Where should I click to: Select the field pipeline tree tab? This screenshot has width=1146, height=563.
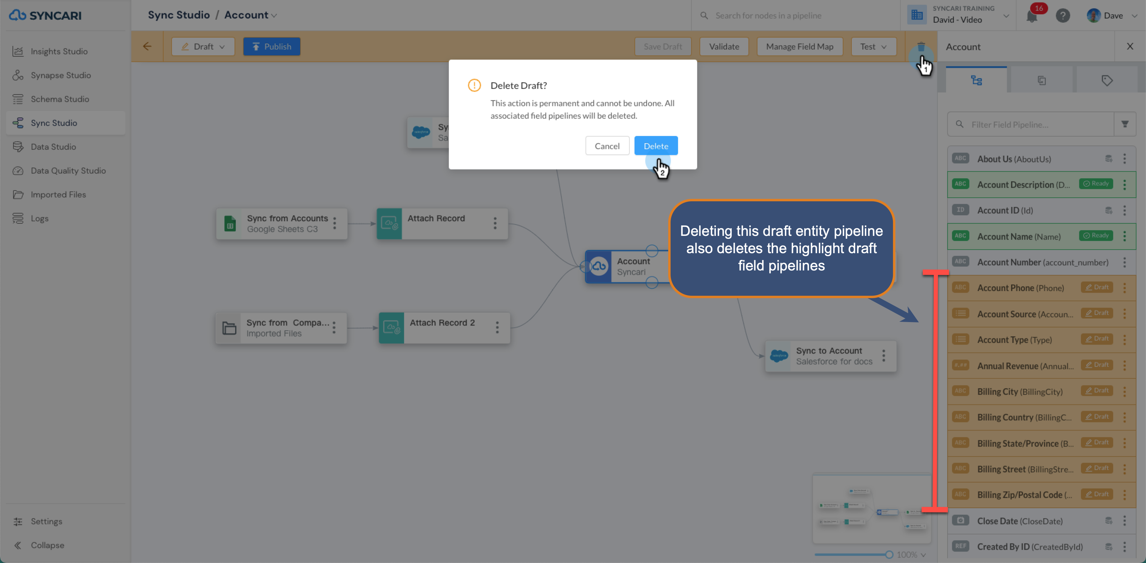[976, 81]
